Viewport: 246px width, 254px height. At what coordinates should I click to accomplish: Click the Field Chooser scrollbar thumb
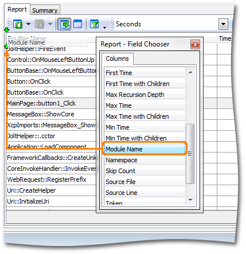190,154
